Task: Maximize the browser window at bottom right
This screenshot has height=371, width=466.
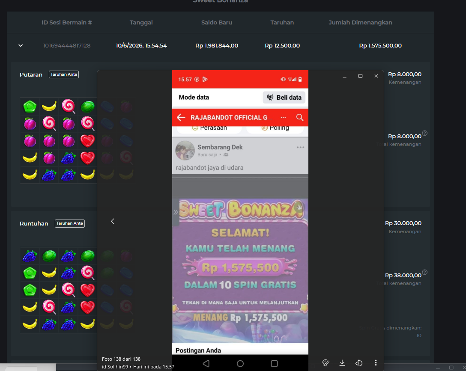Action: coord(451,368)
